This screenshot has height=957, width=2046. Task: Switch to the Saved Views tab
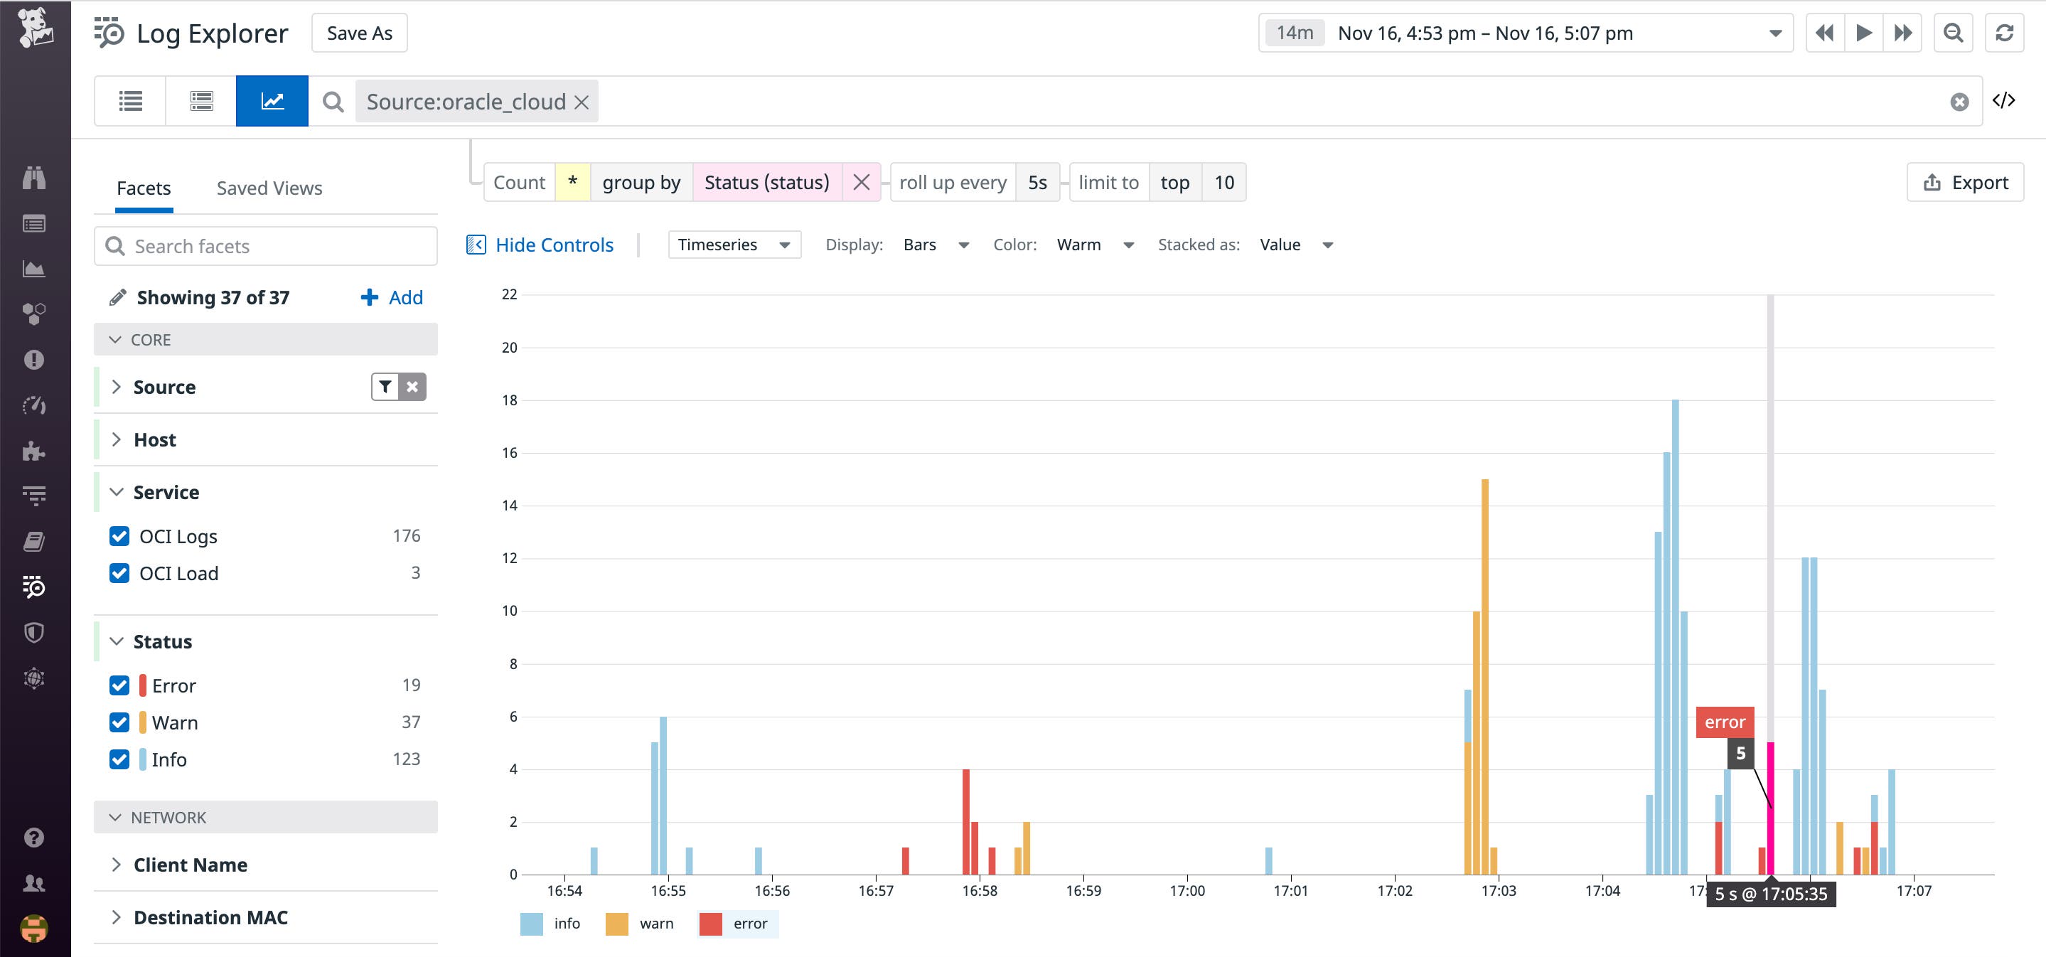[269, 188]
